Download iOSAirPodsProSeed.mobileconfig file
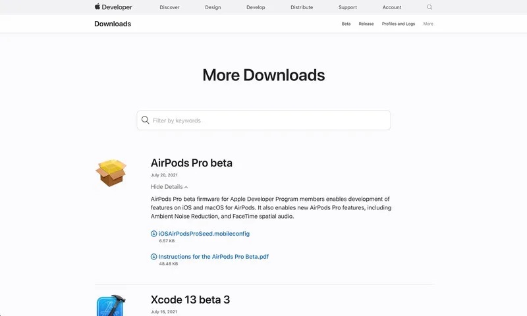 pyautogui.click(x=204, y=234)
